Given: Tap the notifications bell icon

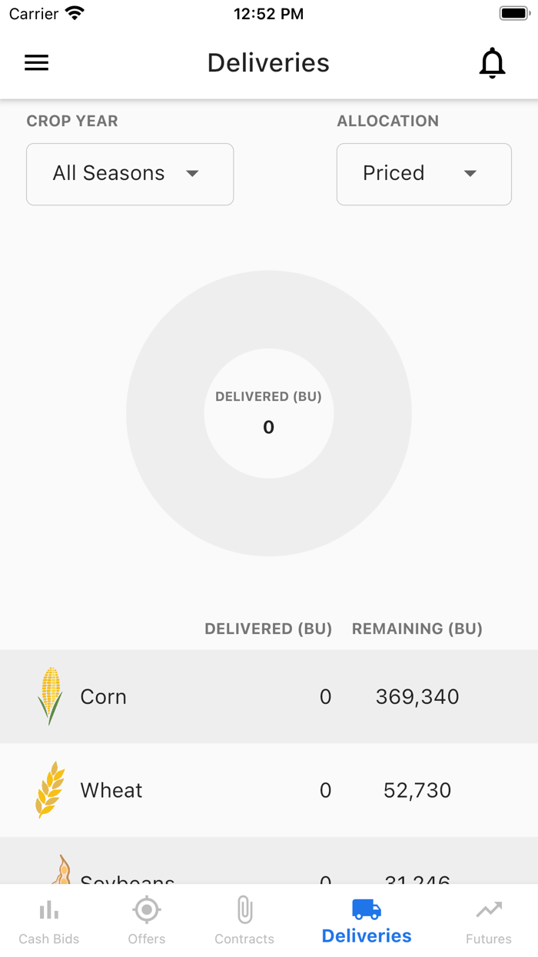Looking at the screenshot, I should (492, 63).
